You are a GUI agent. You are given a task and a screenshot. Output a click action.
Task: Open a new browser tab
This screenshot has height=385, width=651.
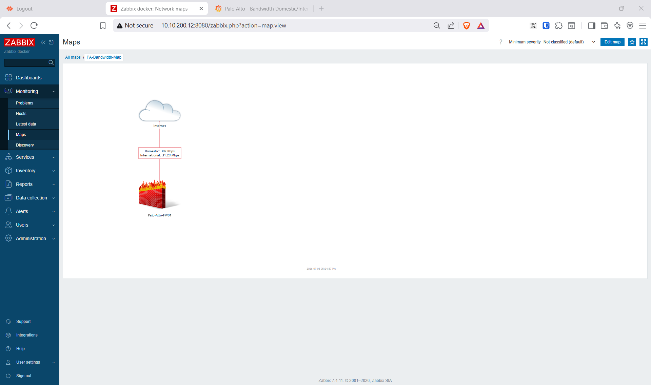coord(321,9)
